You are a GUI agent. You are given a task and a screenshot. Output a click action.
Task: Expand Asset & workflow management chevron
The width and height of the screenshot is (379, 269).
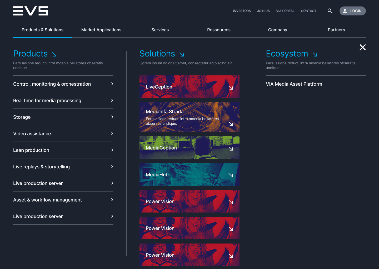(112, 200)
